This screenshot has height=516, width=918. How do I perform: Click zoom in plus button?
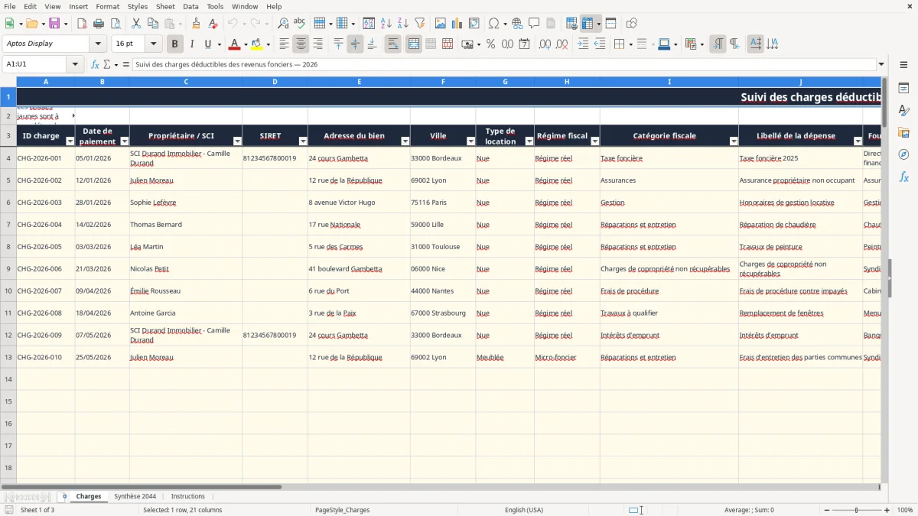887,510
